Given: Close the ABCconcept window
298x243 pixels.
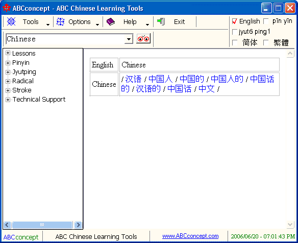Looking at the screenshot, I should (x=290, y=8).
